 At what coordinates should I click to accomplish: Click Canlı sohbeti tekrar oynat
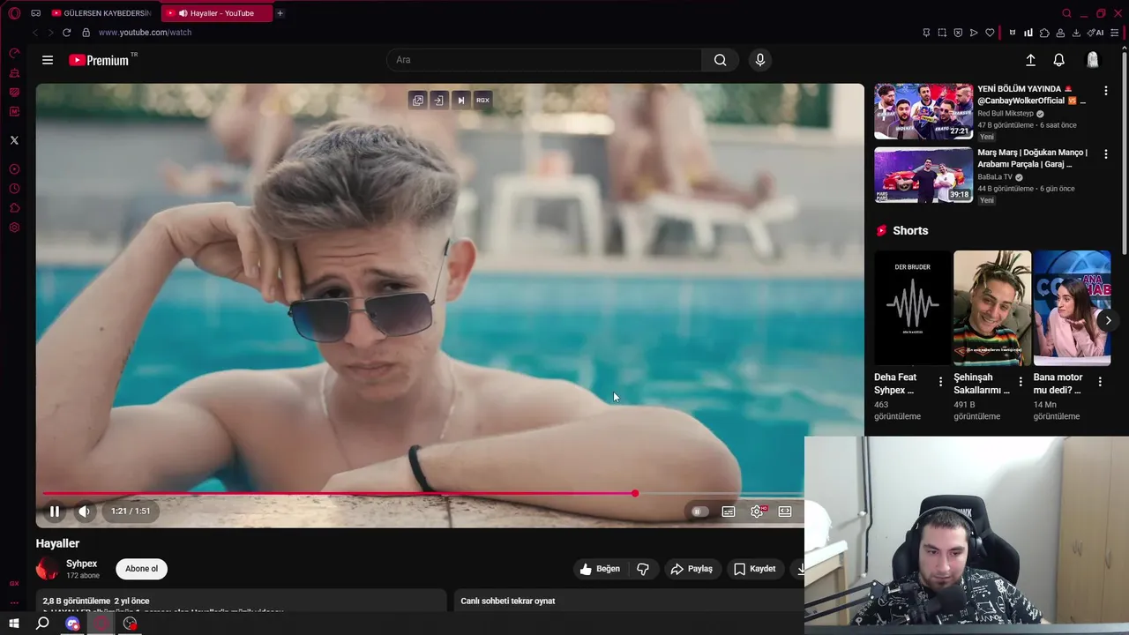[508, 601]
